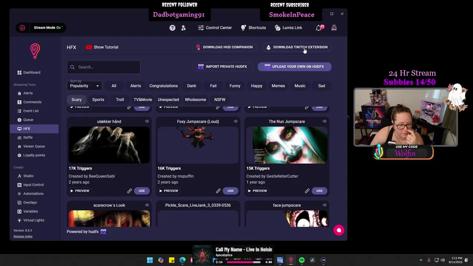473x266 pixels.
Task: Select the Scary category filter
Action: click(x=76, y=99)
